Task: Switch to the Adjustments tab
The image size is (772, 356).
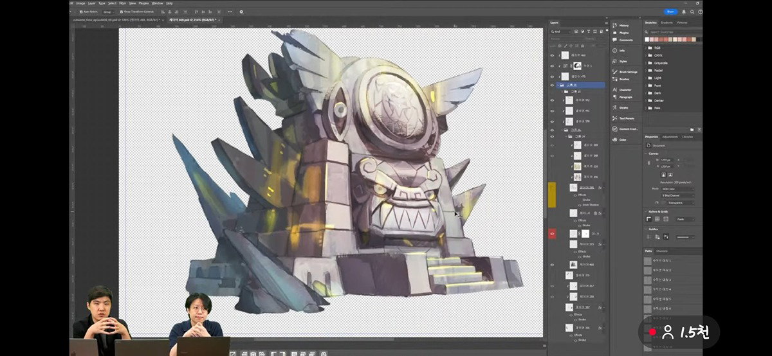Action: point(670,137)
